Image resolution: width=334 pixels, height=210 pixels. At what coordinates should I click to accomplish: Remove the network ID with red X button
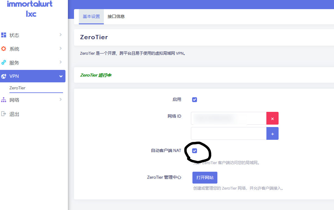tap(272, 118)
